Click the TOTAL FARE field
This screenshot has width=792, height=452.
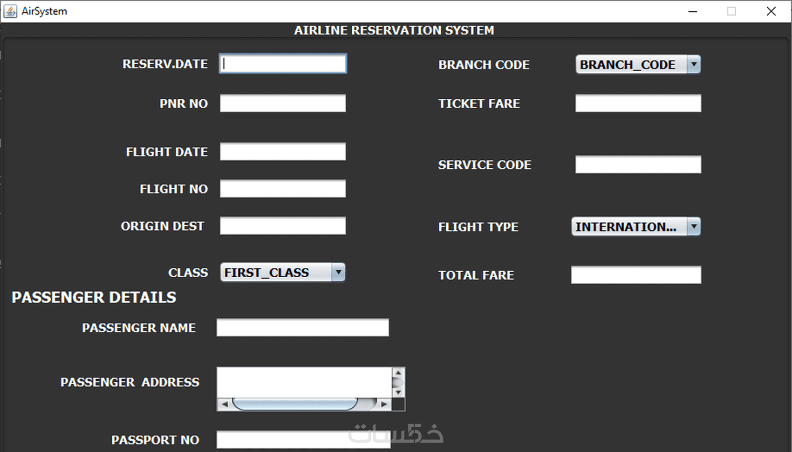click(636, 275)
